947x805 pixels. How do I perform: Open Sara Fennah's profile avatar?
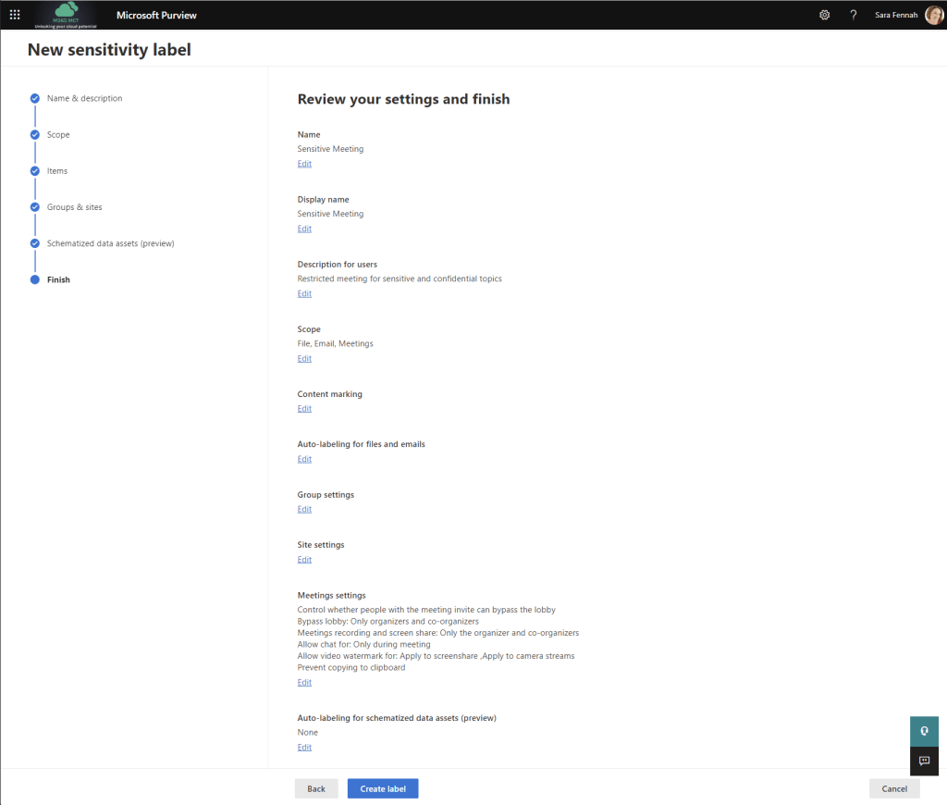(x=933, y=15)
